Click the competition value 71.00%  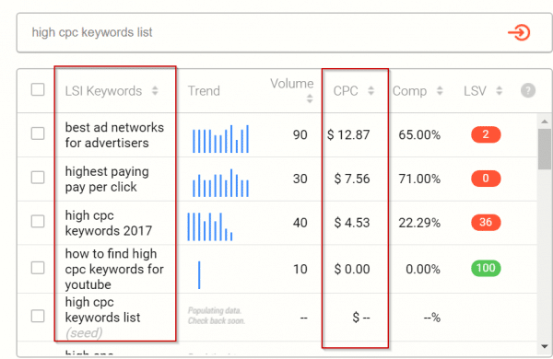click(419, 179)
